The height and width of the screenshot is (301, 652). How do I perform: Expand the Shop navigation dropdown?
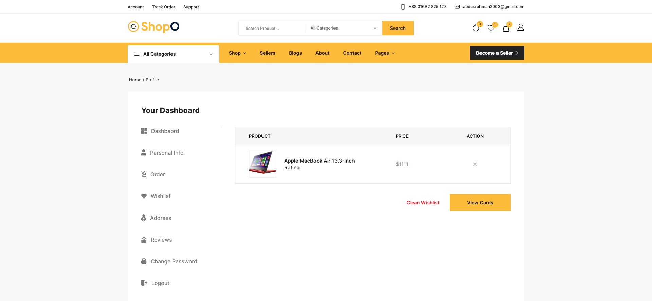pyautogui.click(x=237, y=53)
